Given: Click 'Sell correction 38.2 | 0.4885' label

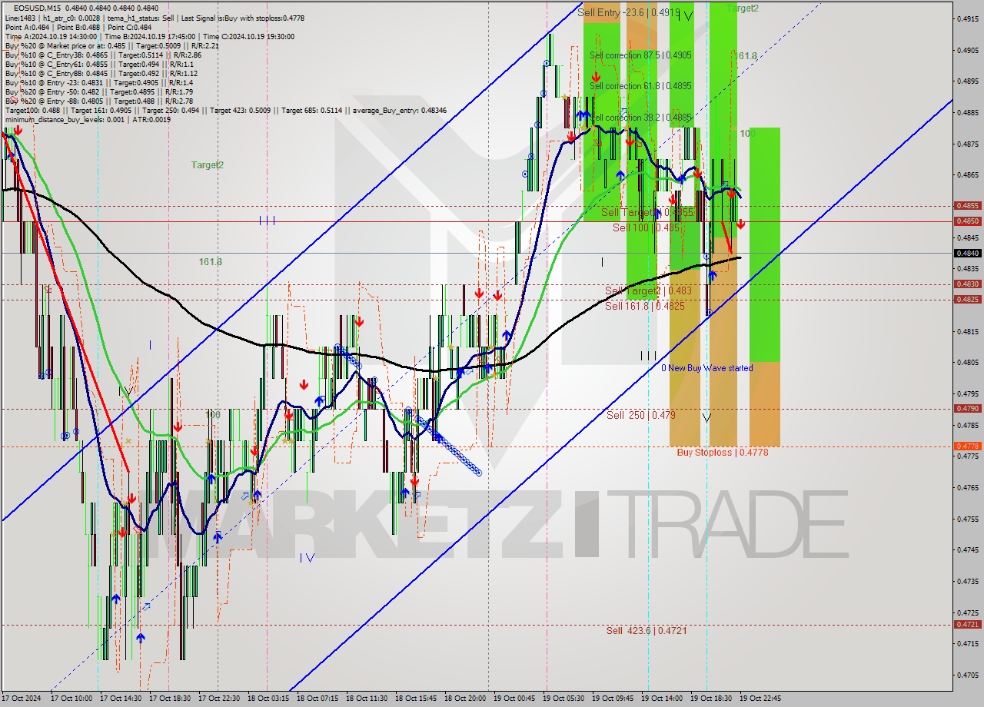Looking at the screenshot, I should click(641, 118).
